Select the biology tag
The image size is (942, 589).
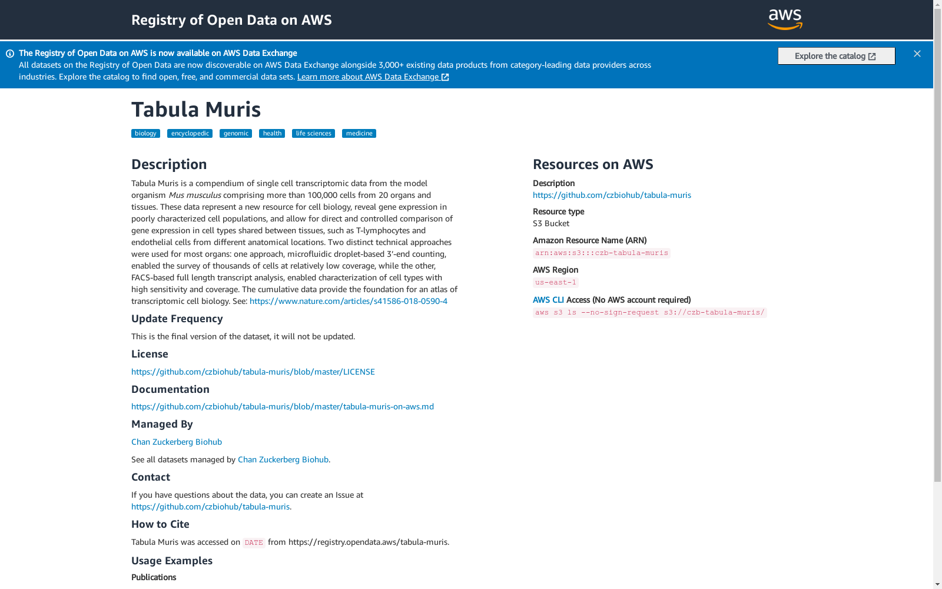(145, 134)
